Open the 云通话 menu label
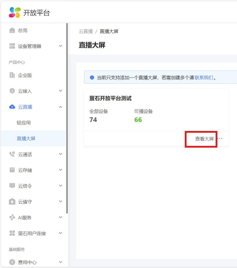Viewport: 237px width, 268px height. pyautogui.click(x=25, y=154)
